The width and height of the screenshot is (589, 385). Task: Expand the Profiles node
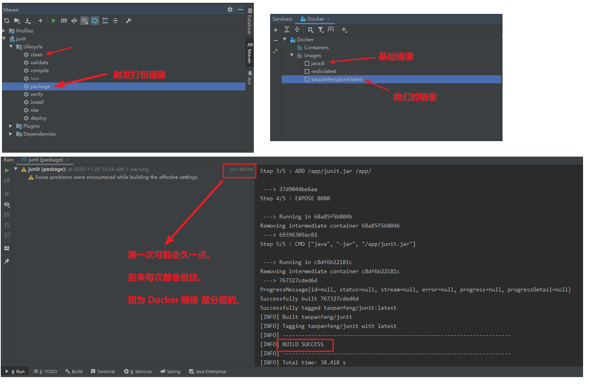(x=4, y=31)
